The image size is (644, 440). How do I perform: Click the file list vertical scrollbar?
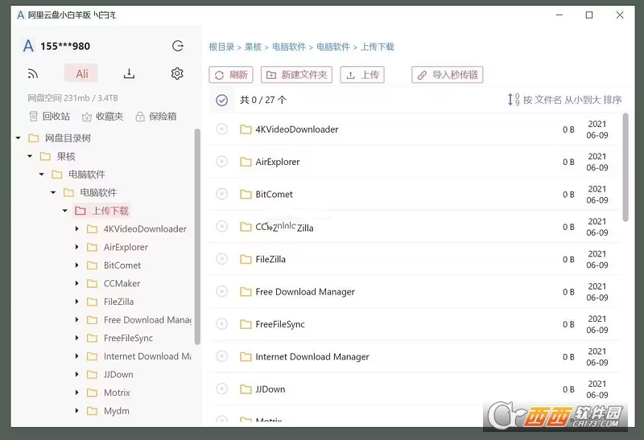tap(625, 167)
